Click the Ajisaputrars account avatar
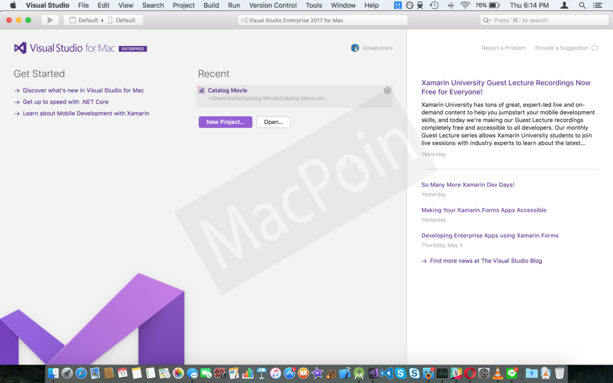Image resolution: width=613 pixels, height=383 pixels. (x=355, y=48)
